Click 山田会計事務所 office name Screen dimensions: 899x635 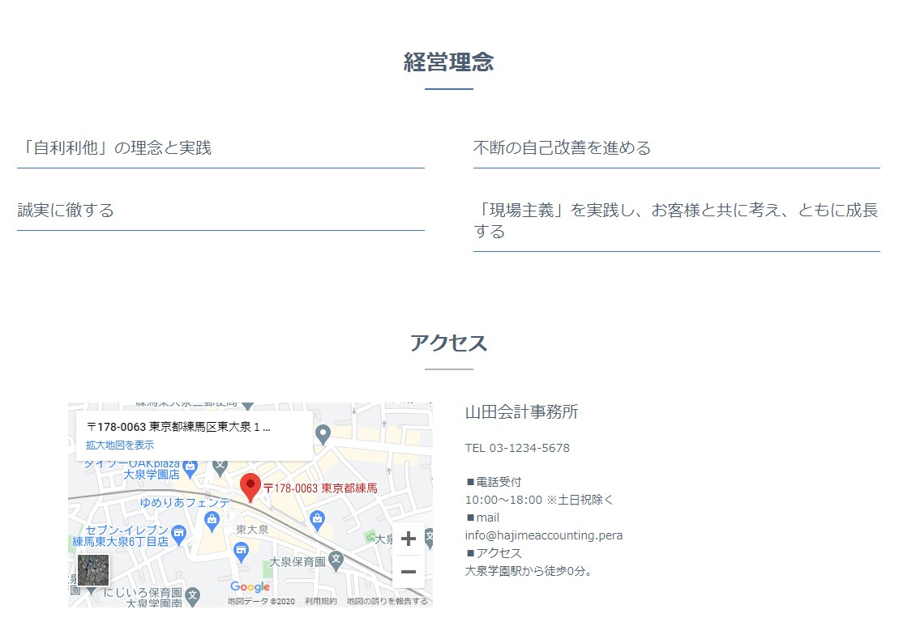[x=522, y=411]
